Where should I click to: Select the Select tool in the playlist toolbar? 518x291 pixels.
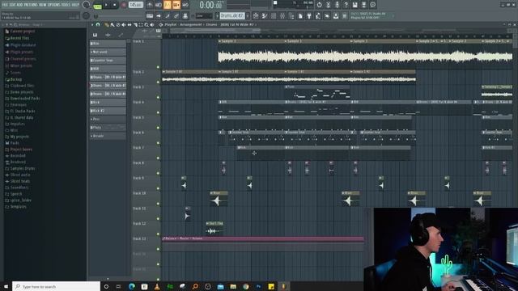(141, 25)
